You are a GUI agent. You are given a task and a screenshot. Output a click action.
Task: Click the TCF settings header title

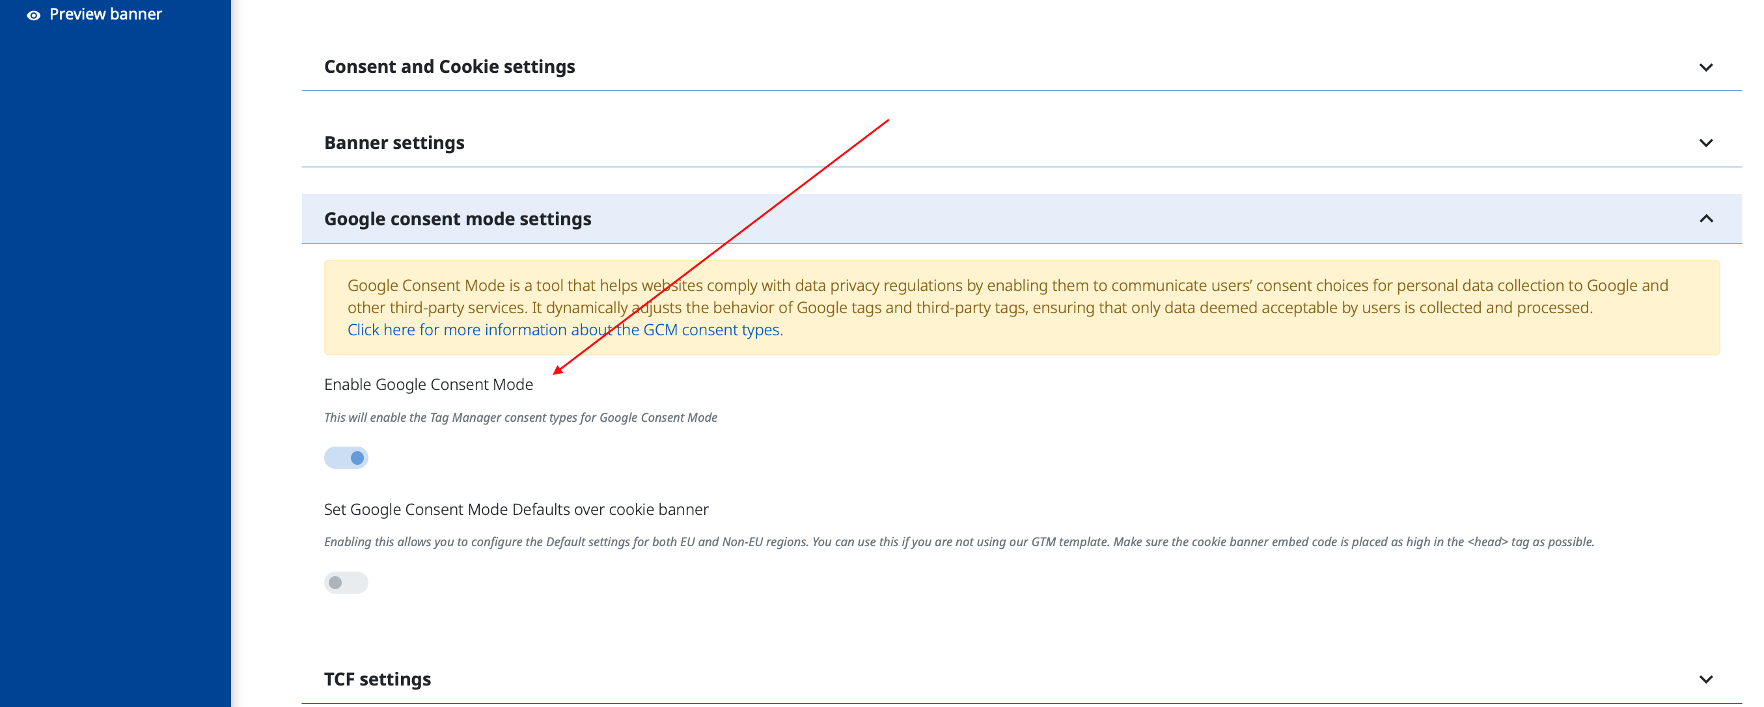tap(378, 679)
